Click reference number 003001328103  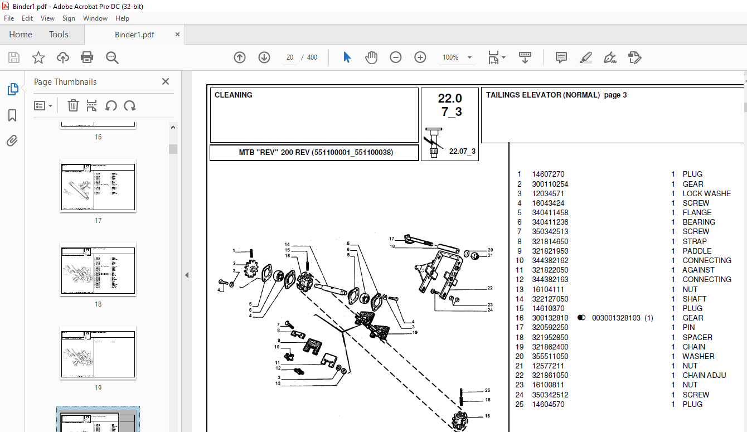click(616, 318)
